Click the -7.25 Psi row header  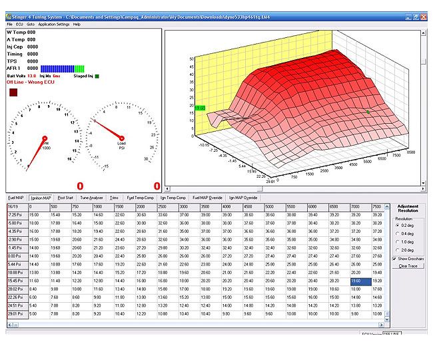coord(17,215)
